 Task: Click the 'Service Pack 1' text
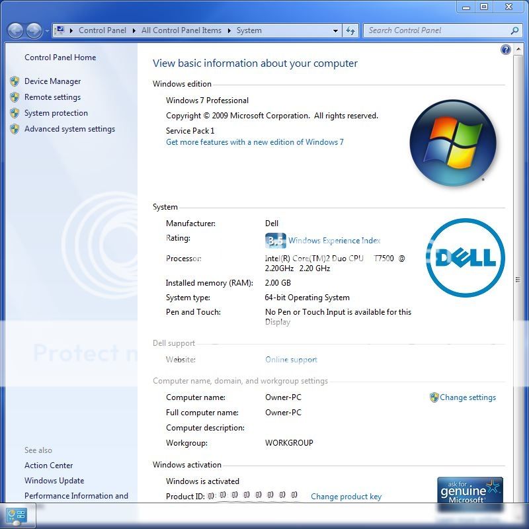pyautogui.click(x=190, y=130)
